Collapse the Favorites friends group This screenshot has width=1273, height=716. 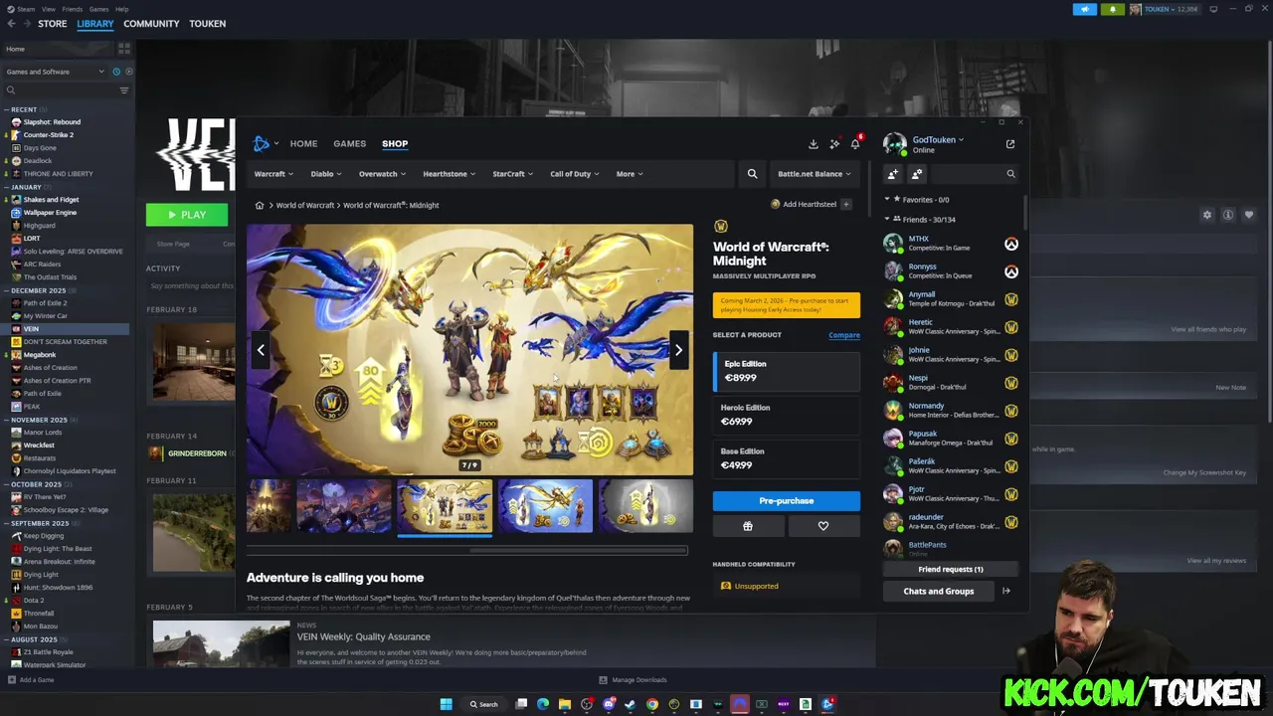887,200
